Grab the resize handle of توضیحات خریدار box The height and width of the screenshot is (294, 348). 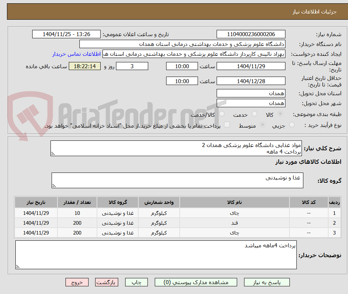(x=18, y=267)
